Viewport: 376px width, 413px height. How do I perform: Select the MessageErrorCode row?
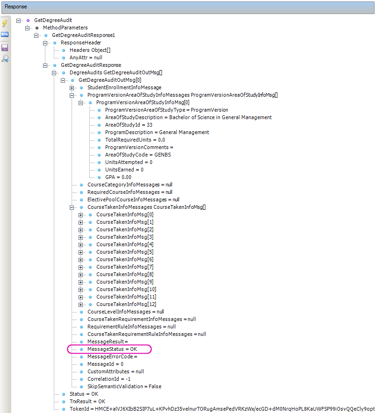[112, 356]
